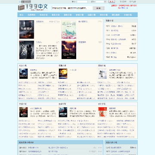Open the cover under the 网游小说 section
The height and width of the screenshot is (155, 155).
63,112
